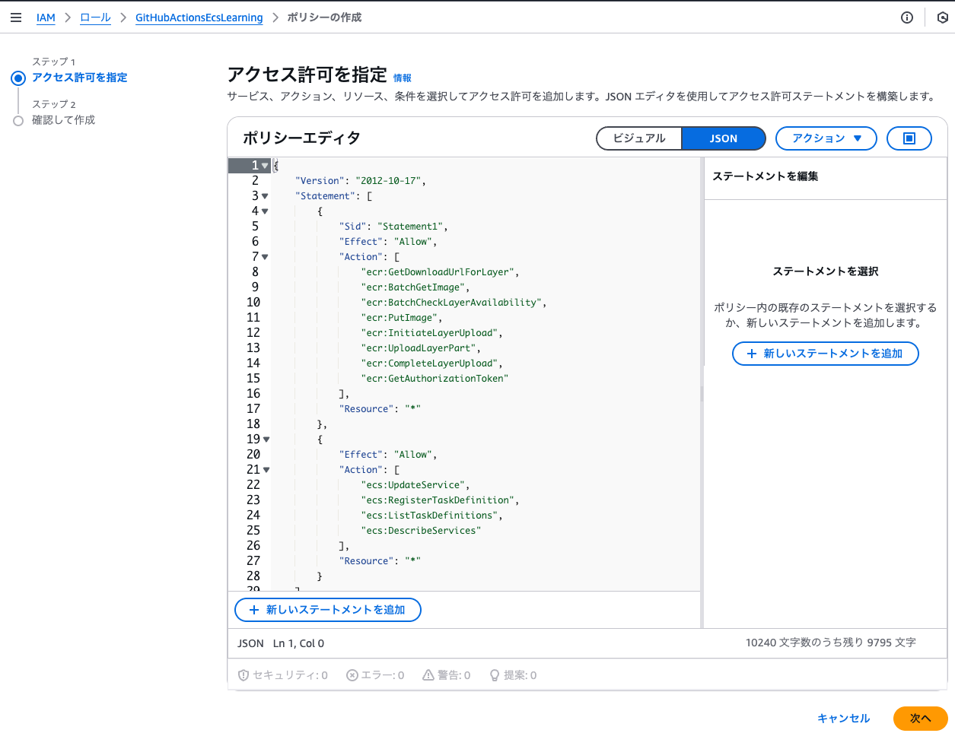Click 新しいステートメントを追加 in right panel
Screen dimensions: 955x749
826,354
